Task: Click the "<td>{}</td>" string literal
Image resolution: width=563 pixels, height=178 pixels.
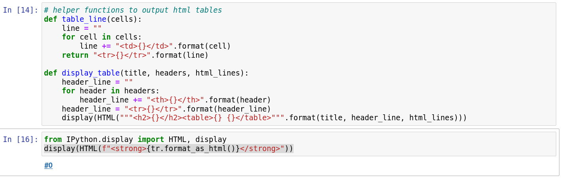Action: click(144, 46)
